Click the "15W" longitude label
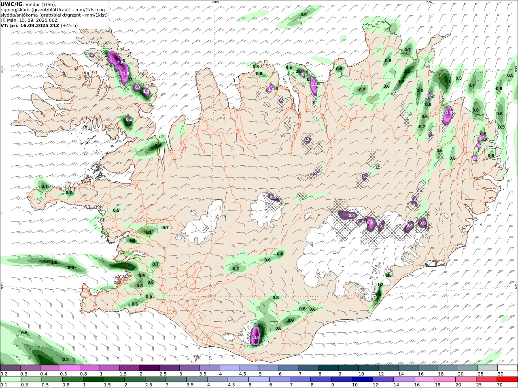 coord(429,2)
